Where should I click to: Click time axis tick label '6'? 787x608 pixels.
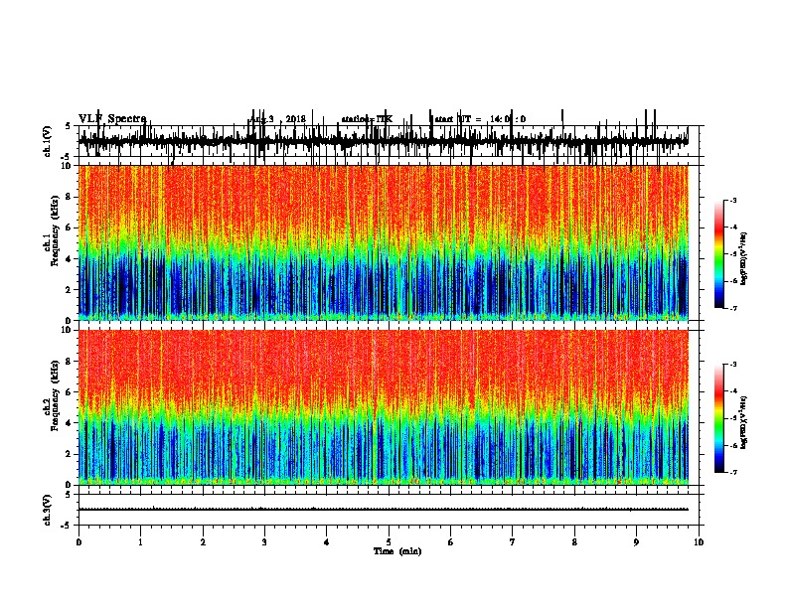[x=451, y=542]
